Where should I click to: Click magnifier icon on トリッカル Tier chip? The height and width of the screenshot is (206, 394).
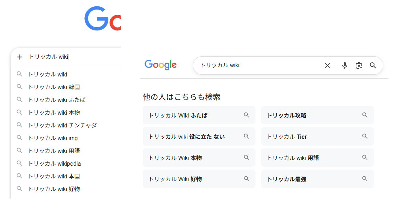point(365,136)
